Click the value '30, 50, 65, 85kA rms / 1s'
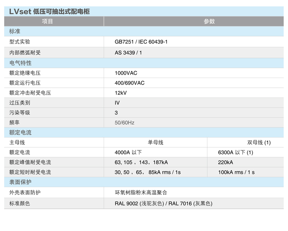Screen dimensions: 288x231 click(148, 172)
